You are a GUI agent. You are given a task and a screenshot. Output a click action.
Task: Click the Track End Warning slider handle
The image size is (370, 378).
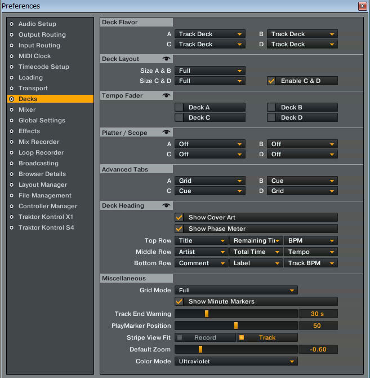click(207, 314)
